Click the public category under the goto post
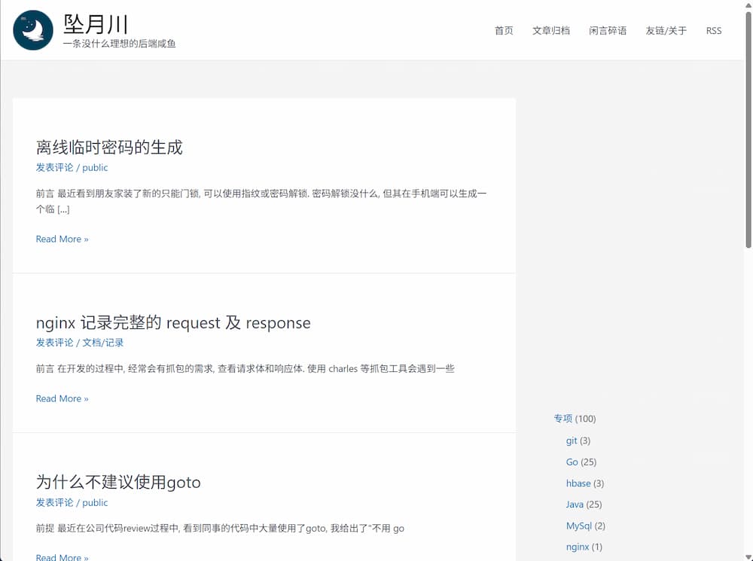Image resolution: width=753 pixels, height=561 pixels. tap(95, 502)
